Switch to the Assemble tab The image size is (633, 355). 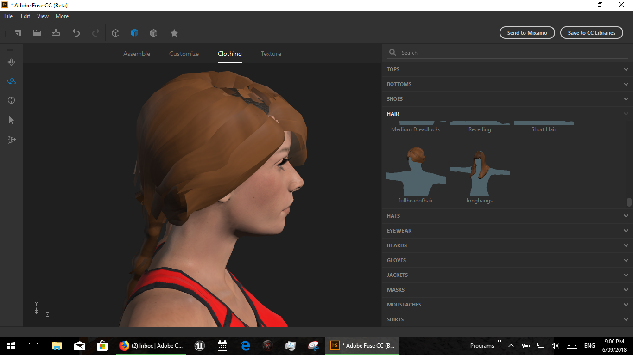click(137, 54)
